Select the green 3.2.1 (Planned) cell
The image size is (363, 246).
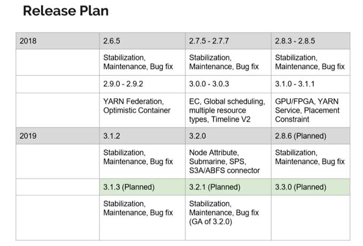(x=215, y=187)
